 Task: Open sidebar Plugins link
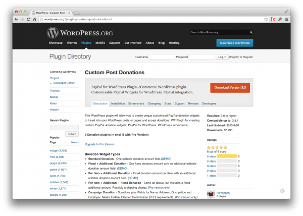point(55,78)
